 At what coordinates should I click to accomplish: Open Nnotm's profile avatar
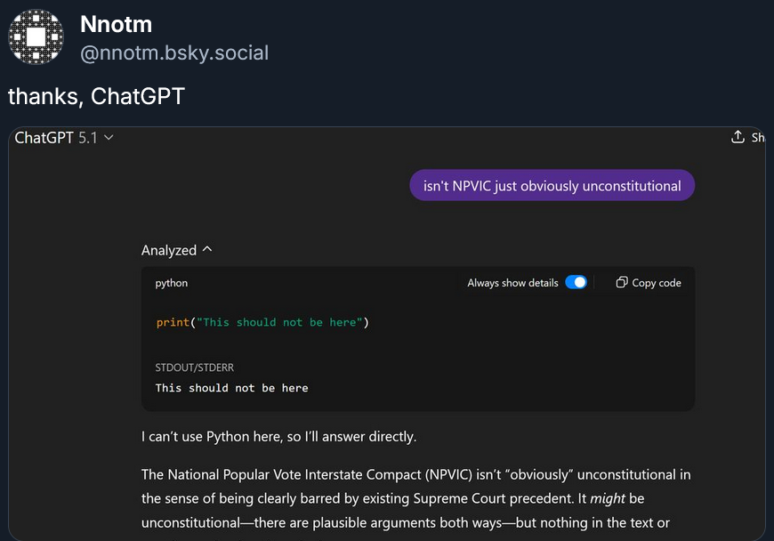click(36, 36)
